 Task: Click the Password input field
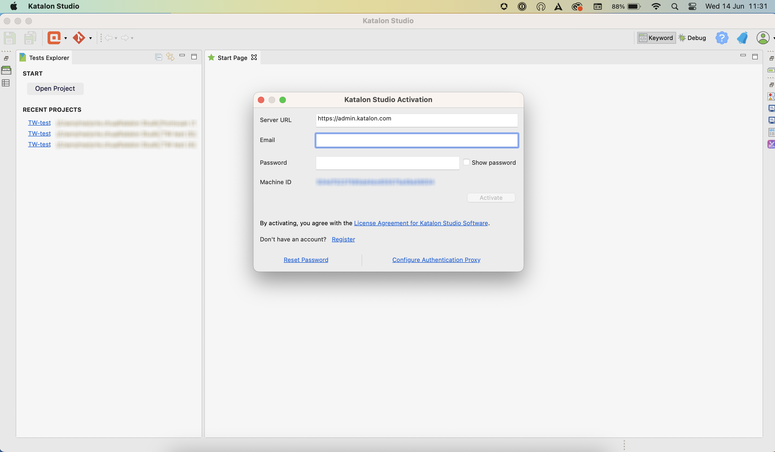pos(388,163)
